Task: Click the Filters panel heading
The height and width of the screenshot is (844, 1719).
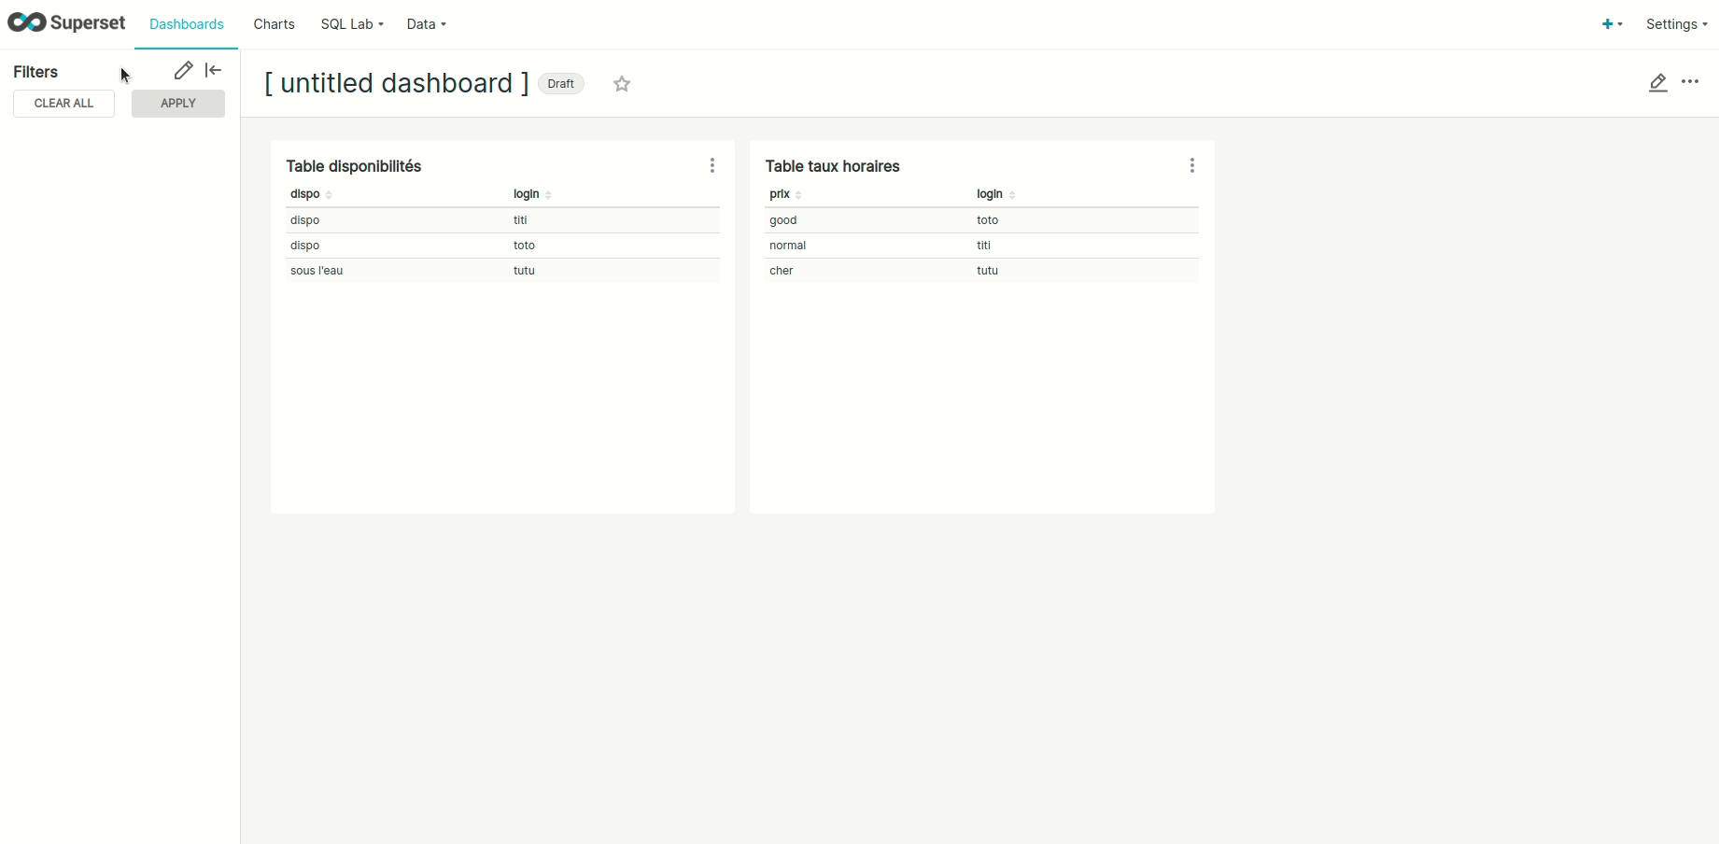Action: [x=35, y=72]
